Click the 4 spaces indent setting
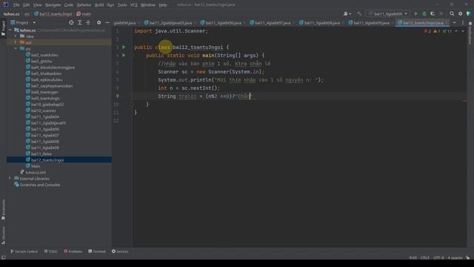This screenshot has height=267, width=474. click(455, 258)
